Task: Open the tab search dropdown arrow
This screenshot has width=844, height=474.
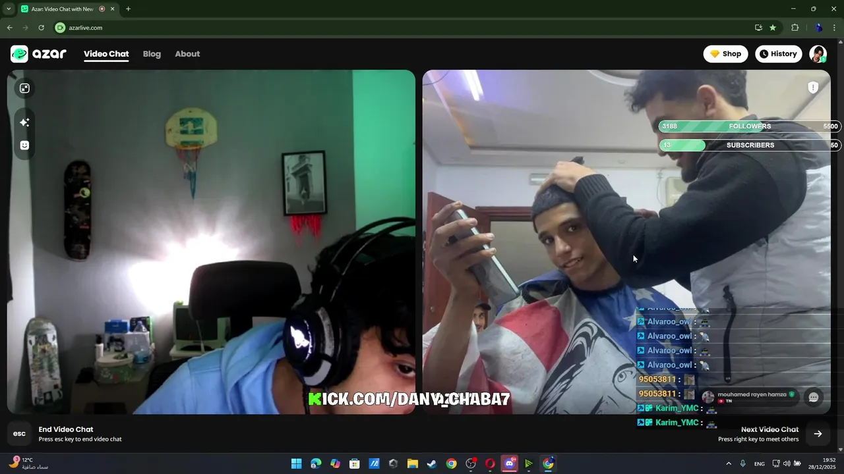Action: (9, 9)
